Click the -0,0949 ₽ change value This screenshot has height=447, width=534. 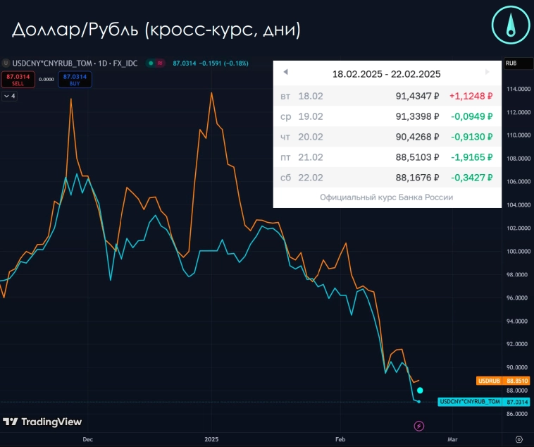tap(472, 116)
